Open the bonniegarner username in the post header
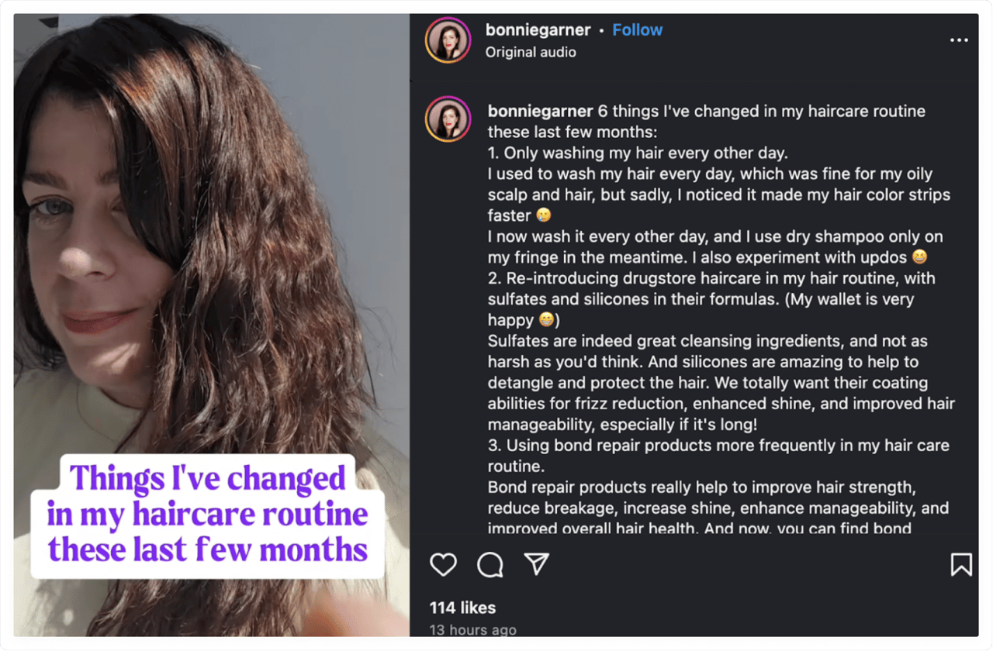Image resolution: width=993 pixels, height=651 pixels. tap(538, 30)
